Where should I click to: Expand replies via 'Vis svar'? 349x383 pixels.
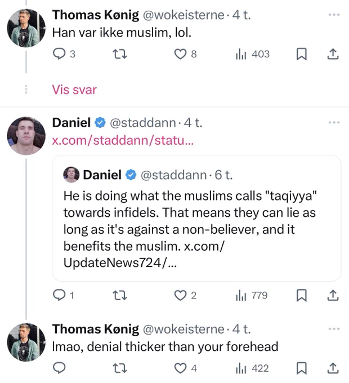coord(74,90)
